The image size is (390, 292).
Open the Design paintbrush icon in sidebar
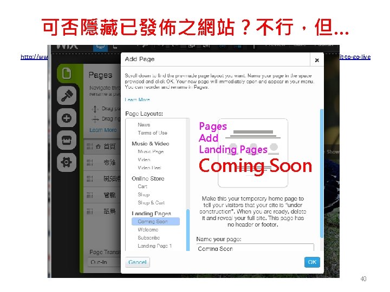click(67, 96)
